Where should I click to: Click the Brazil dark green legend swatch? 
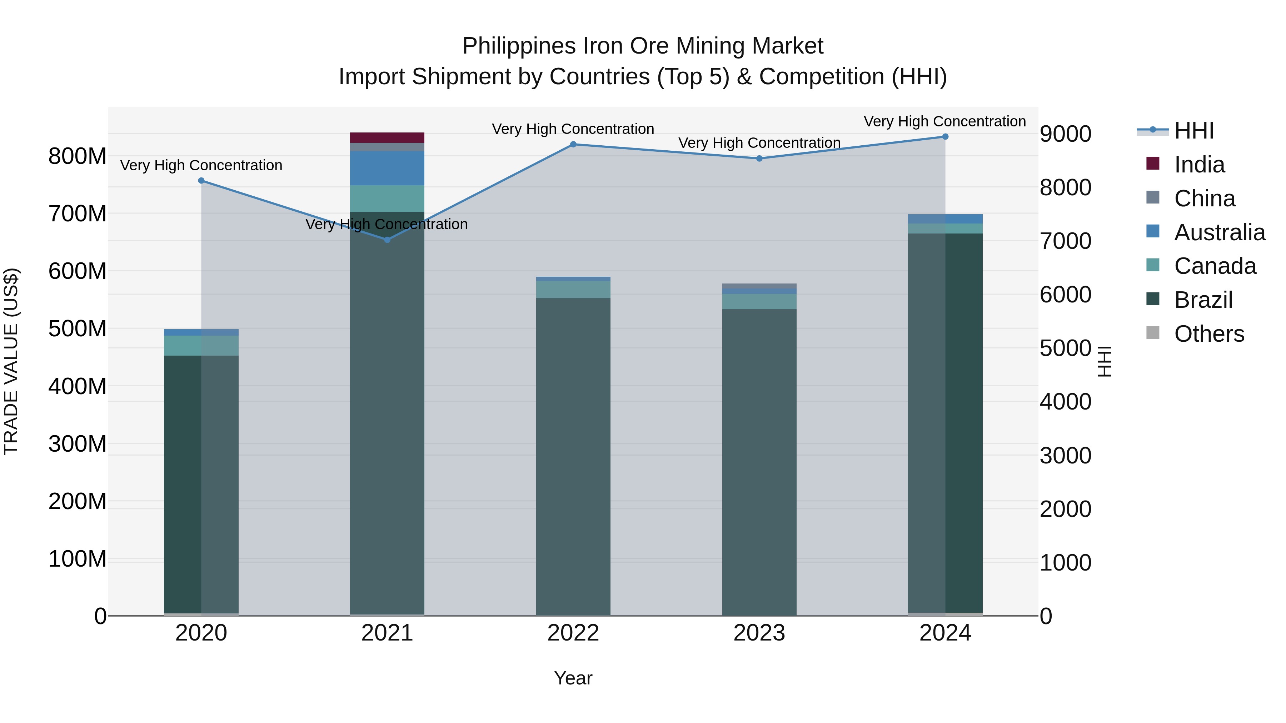coord(1153,298)
